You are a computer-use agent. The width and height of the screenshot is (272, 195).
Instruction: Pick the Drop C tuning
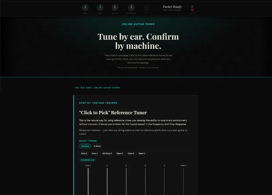click(95, 153)
